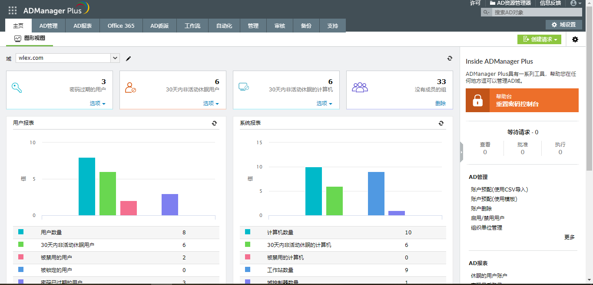Open the 备份 tab
Screen dimensions: 593x285
(x=306, y=26)
